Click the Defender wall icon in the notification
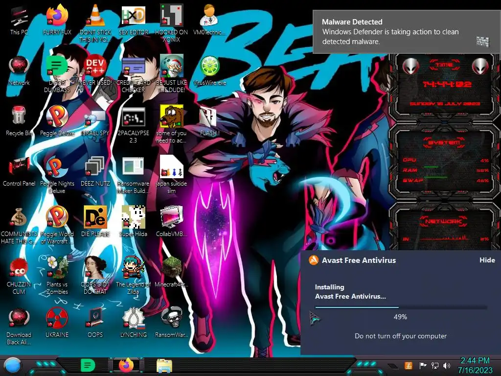Screen dimensions: 501x376 (482, 42)
